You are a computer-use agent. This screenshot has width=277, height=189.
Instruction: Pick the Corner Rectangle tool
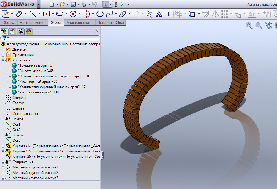pos(46,14)
